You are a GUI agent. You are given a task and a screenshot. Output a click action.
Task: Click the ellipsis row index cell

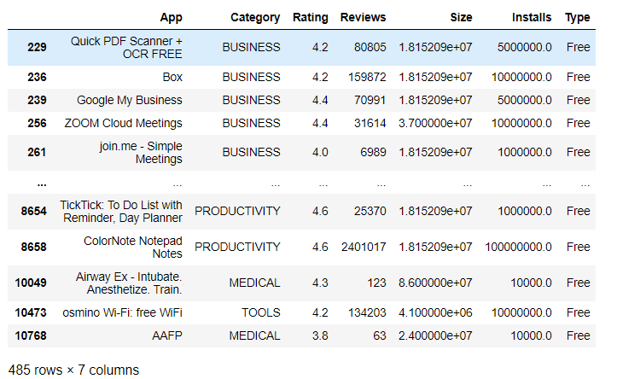[x=42, y=184]
